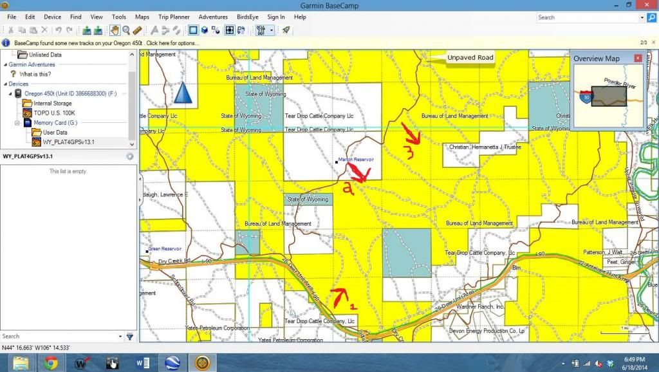The height and width of the screenshot is (372, 659).
Task: Click the map overlays percent-style icon
Action: click(x=216, y=30)
